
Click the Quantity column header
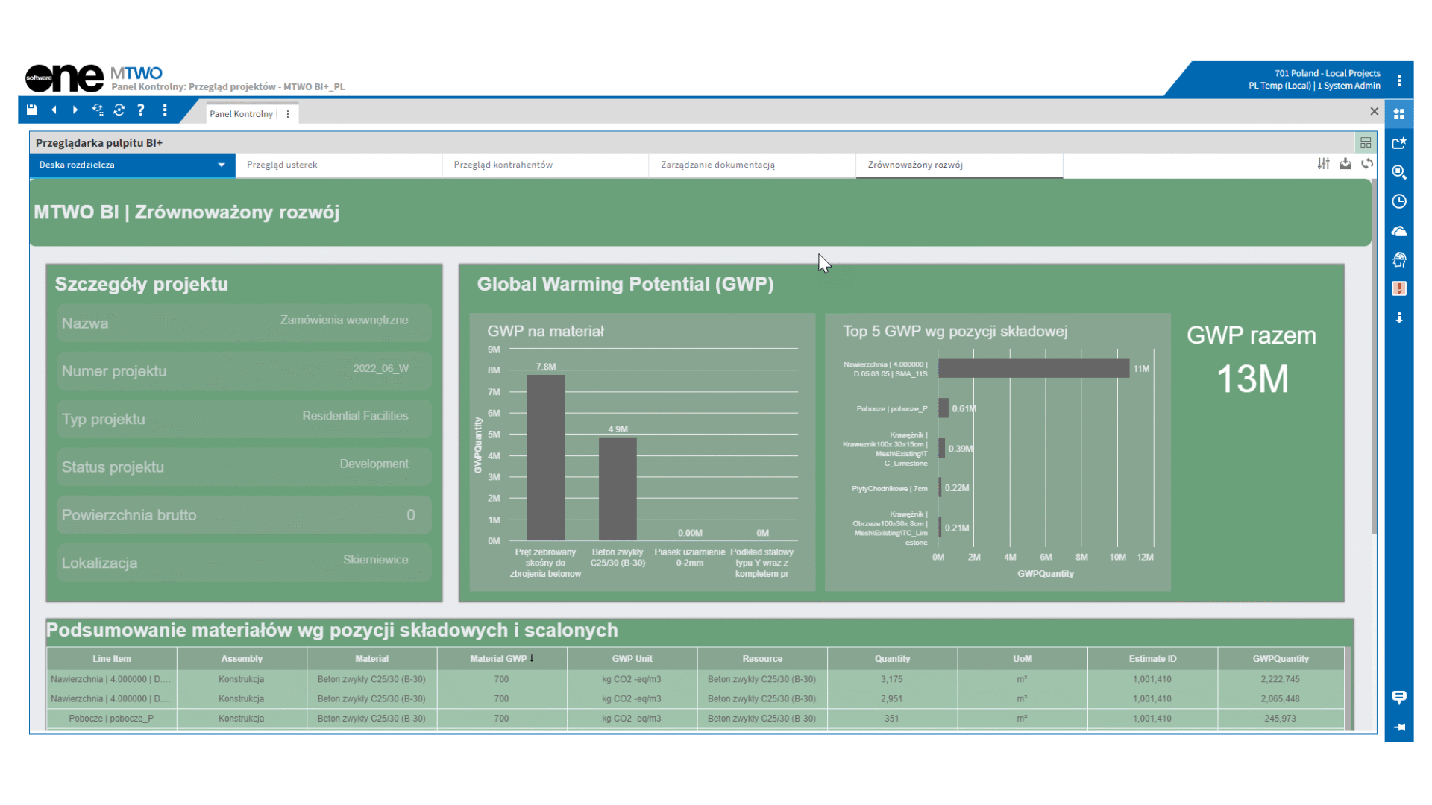[892, 659]
